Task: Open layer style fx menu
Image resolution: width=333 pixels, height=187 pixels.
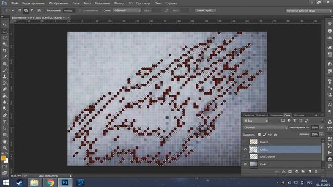Action: tap(284, 172)
